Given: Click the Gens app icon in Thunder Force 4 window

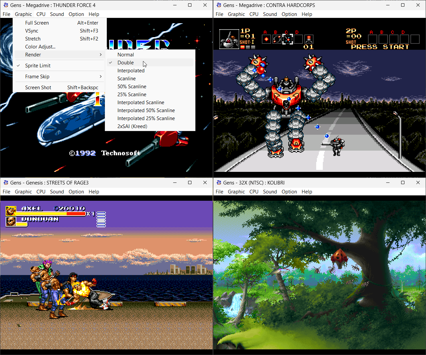Looking at the screenshot, I should tap(6, 5).
